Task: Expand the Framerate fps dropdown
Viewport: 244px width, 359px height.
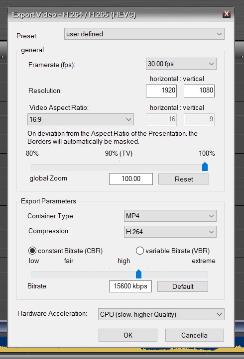Action: click(x=181, y=64)
